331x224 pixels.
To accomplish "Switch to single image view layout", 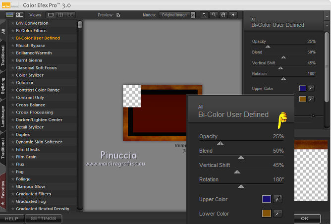I will (x=51, y=15).
